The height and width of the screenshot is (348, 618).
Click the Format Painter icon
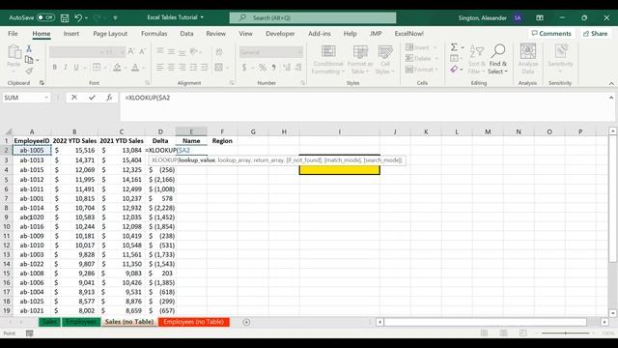pos(29,71)
